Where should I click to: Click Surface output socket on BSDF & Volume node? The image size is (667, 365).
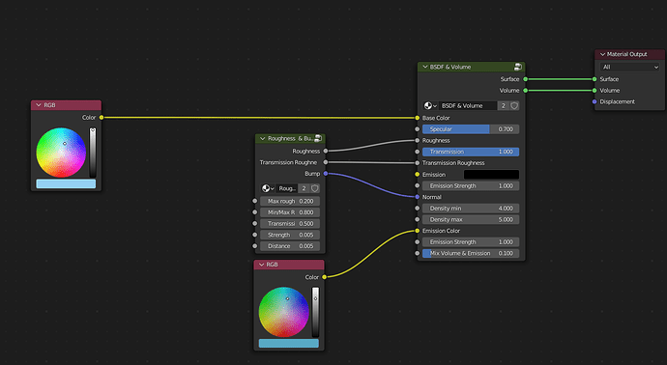click(525, 79)
